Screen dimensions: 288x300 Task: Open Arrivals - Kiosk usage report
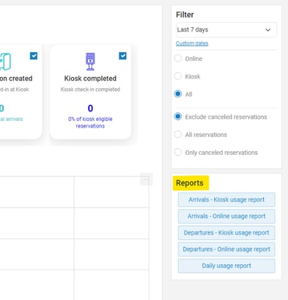point(226,200)
